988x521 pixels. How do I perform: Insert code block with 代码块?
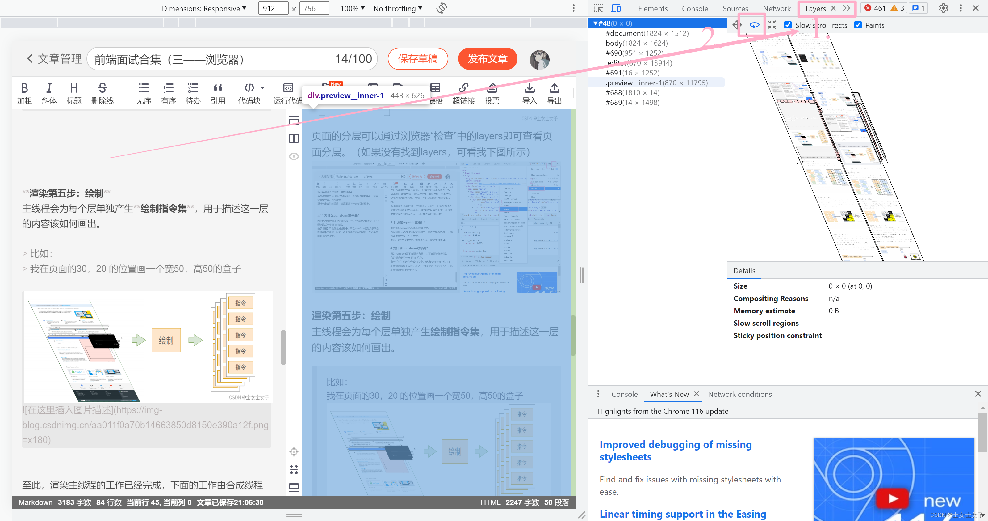click(x=249, y=93)
